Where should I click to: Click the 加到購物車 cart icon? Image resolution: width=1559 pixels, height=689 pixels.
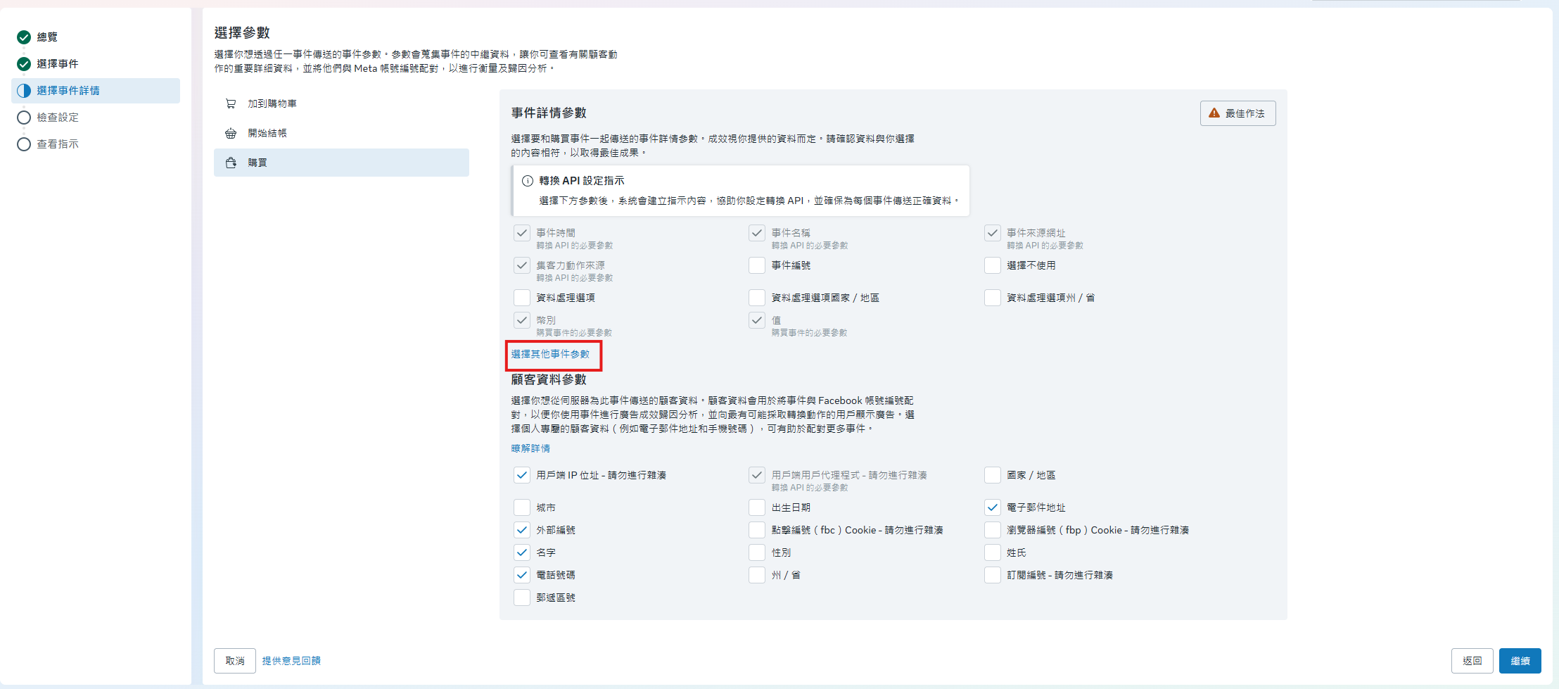point(231,103)
